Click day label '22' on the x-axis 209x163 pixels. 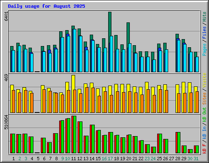[x=141, y=159]
